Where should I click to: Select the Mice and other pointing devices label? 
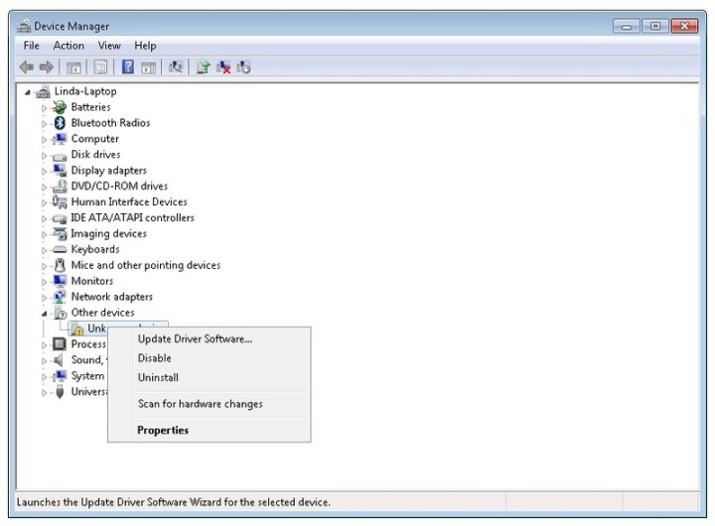(x=146, y=265)
